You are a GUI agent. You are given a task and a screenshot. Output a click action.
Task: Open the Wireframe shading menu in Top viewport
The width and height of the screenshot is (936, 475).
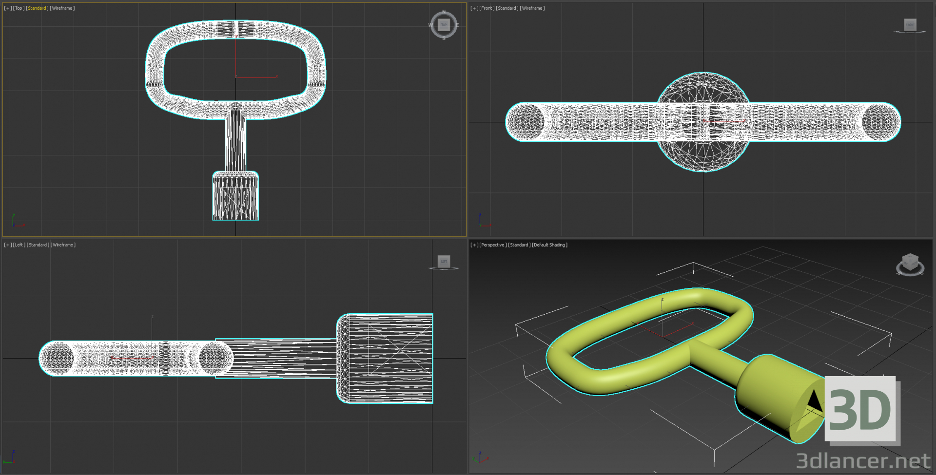click(63, 8)
